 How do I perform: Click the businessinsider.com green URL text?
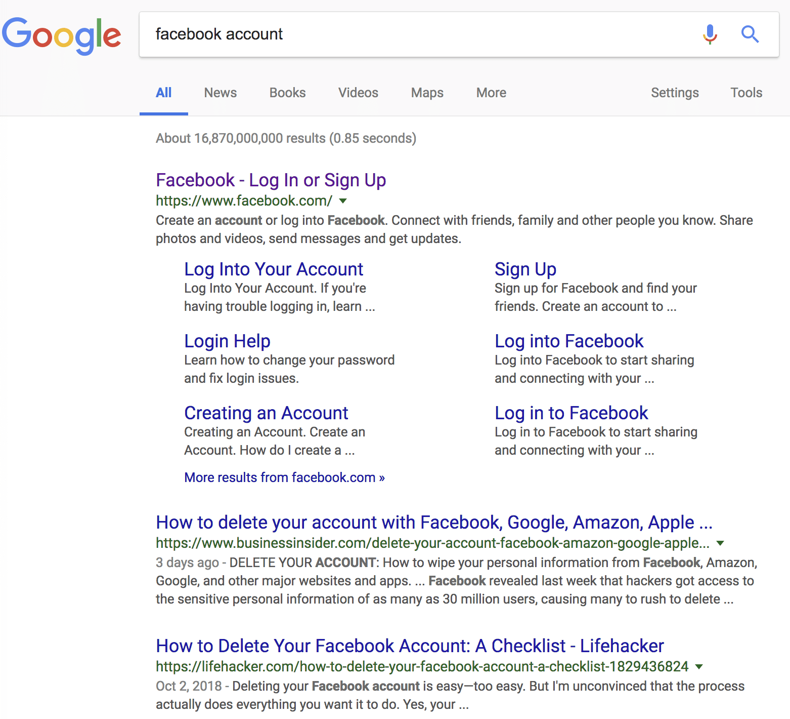click(x=432, y=543)
